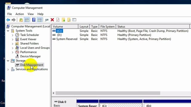Image resolution: width=191 pixels, height=107 pixels.
Task: Click the Disk 0 label in graphical view
Action: [62, 102]
